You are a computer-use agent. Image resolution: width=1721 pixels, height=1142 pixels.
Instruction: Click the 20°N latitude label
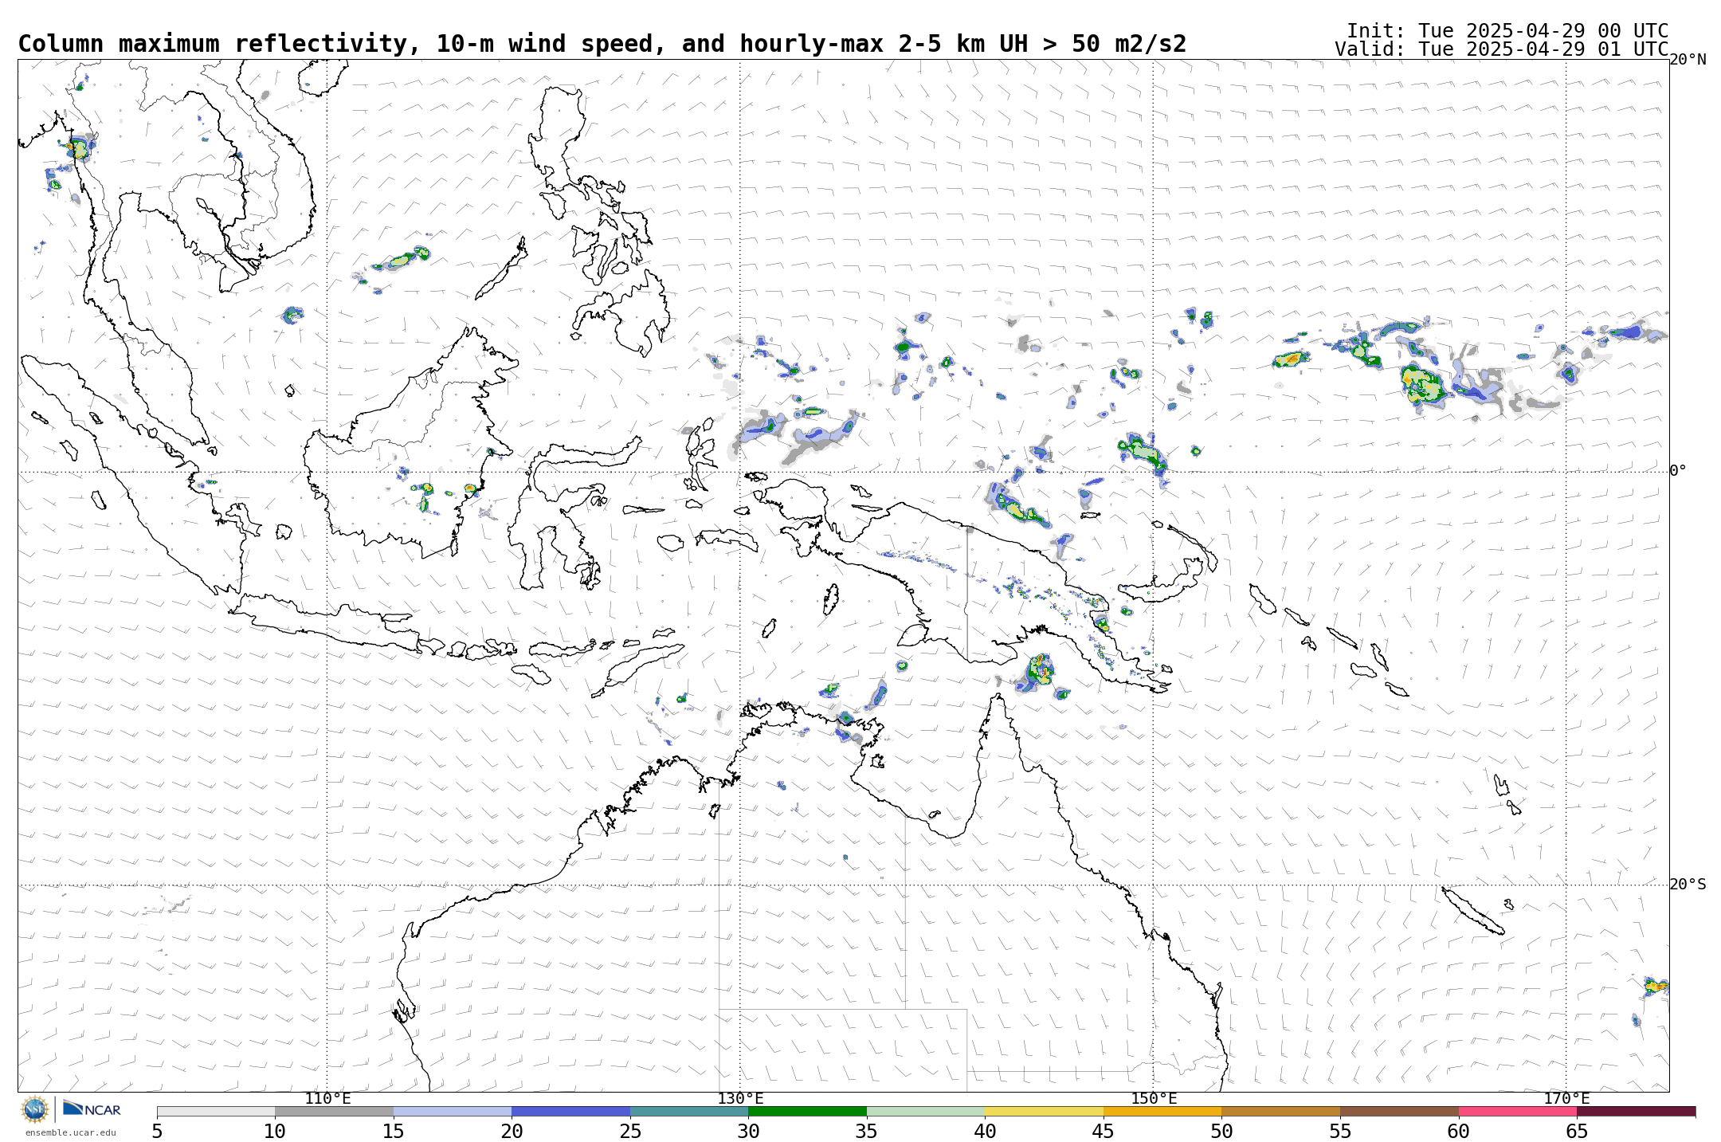click(1688, 60)
